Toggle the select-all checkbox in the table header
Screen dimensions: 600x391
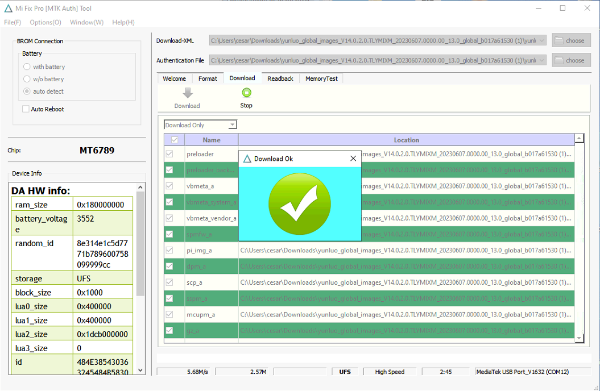[175, 140]
